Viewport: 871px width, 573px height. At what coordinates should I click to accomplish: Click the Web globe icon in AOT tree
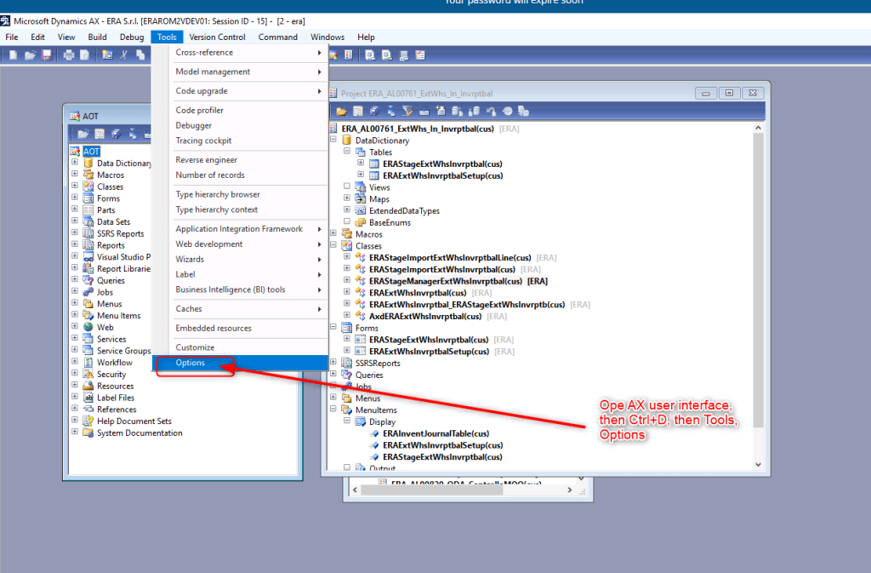[x=88, y=327]
